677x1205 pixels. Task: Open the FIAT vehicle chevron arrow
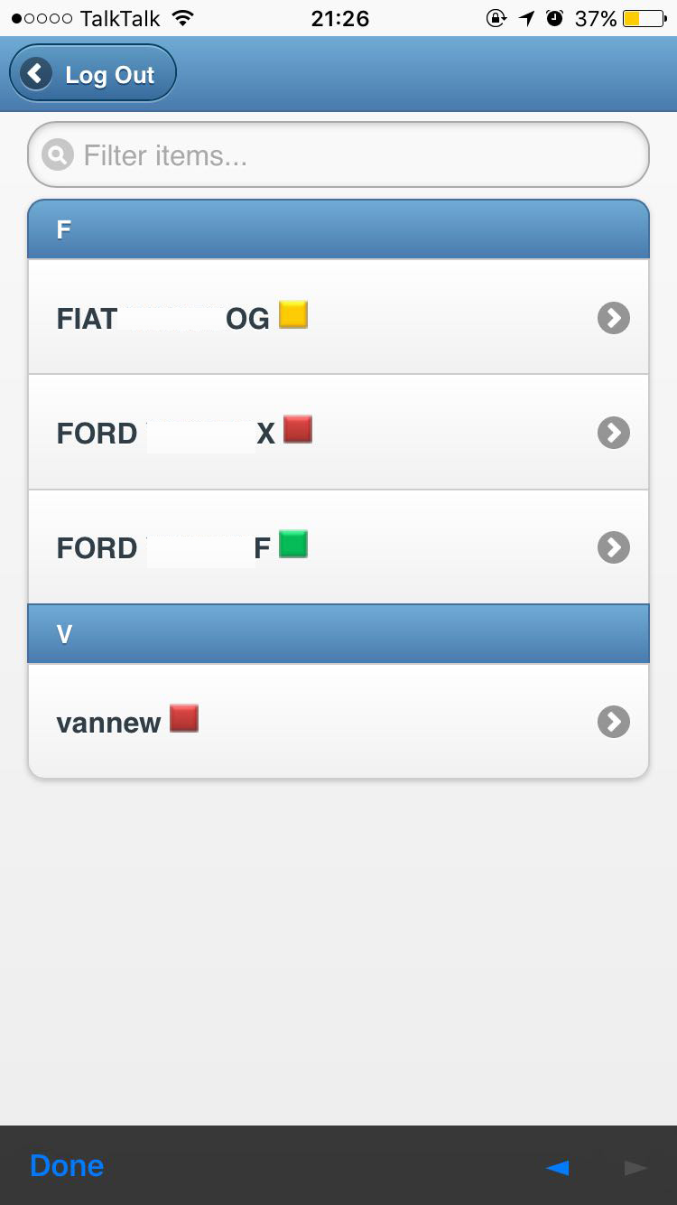click(x=613, y=318)
